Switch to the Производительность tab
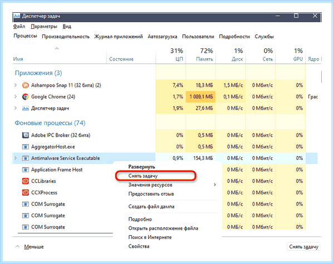Viewport: 334px width, 264px height. point(66,37)
